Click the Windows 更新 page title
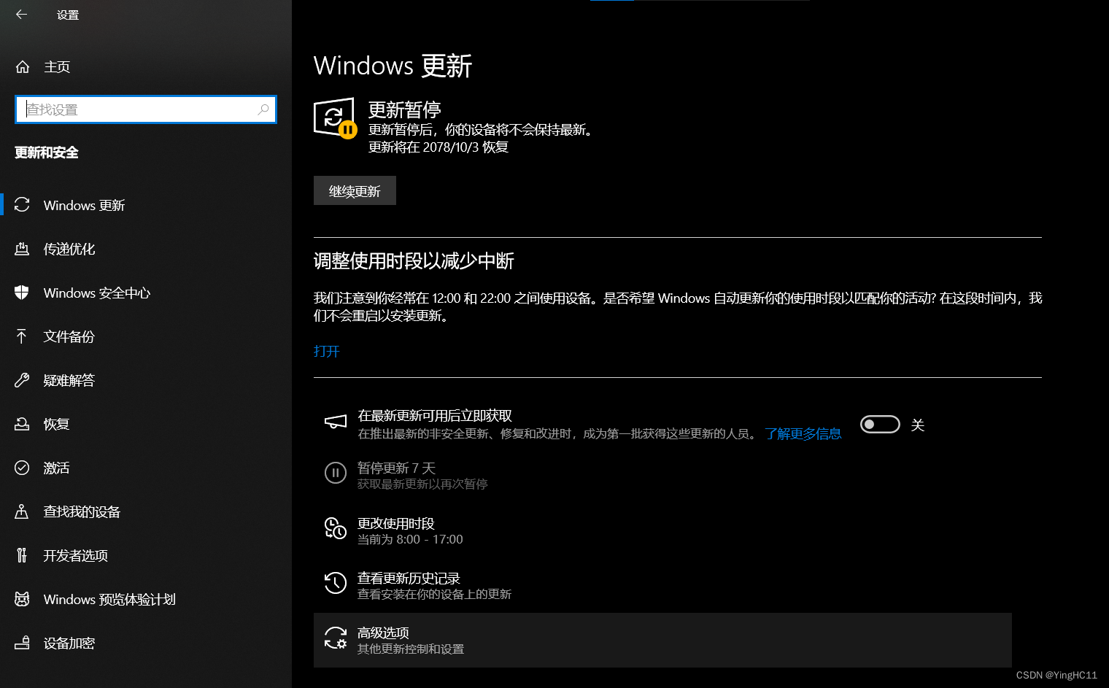 point(393,66)
